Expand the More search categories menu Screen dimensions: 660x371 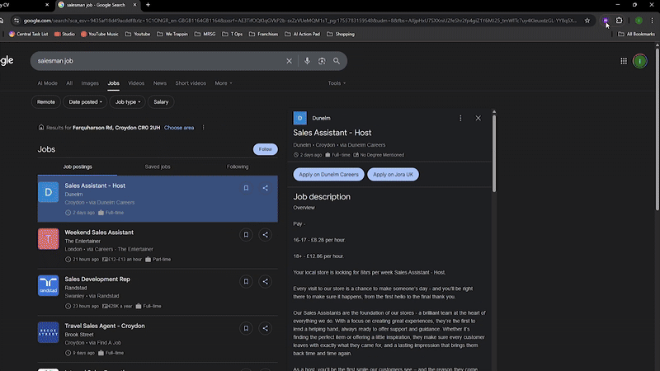coord(221,83)
